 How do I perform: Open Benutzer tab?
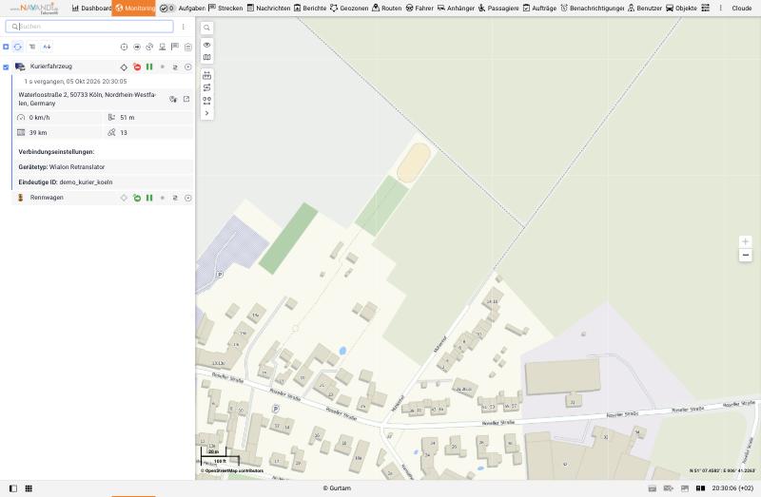[645, 8]
